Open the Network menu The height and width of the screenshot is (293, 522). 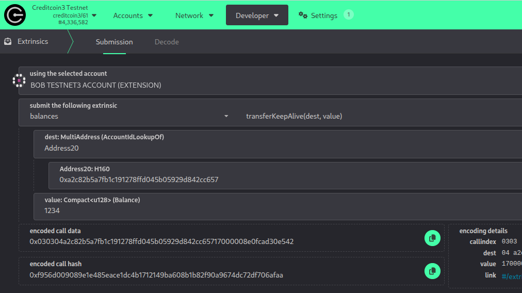(x=194, y=15)
